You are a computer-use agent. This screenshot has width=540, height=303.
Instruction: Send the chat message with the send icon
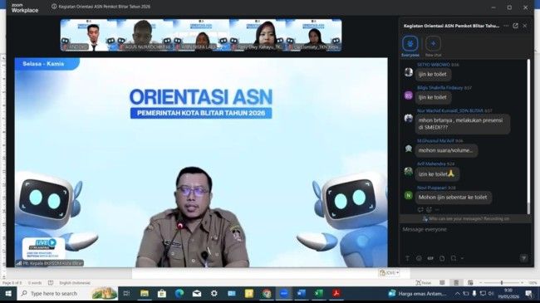(x=523, y=258)
